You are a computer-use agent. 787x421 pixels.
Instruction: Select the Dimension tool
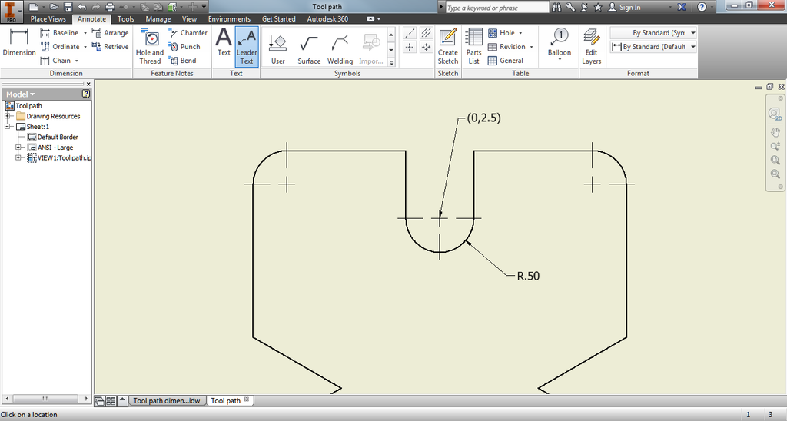click(19, 42)
